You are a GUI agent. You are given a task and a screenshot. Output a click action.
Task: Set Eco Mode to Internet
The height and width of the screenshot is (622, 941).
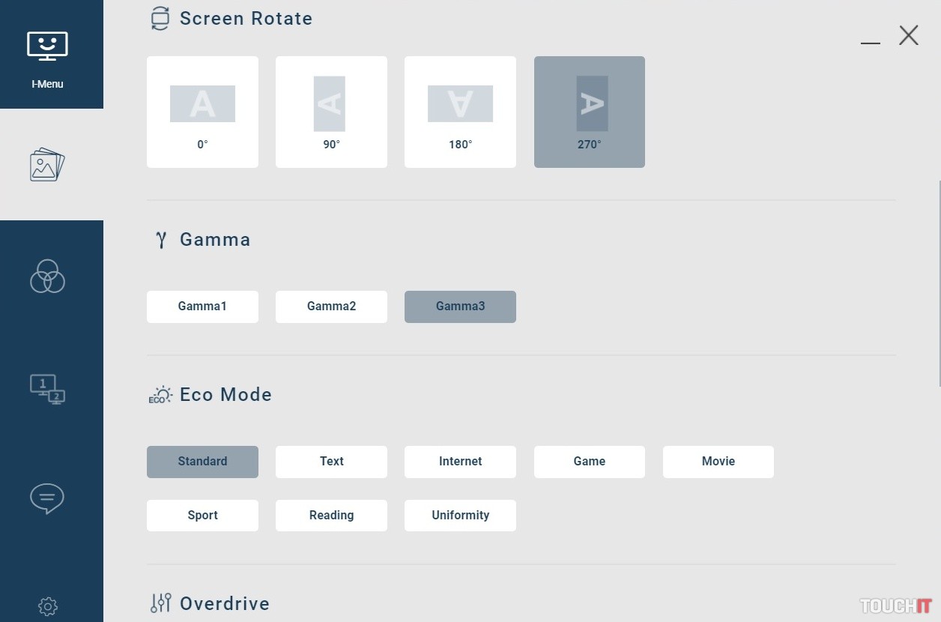[x=460, y=462]
